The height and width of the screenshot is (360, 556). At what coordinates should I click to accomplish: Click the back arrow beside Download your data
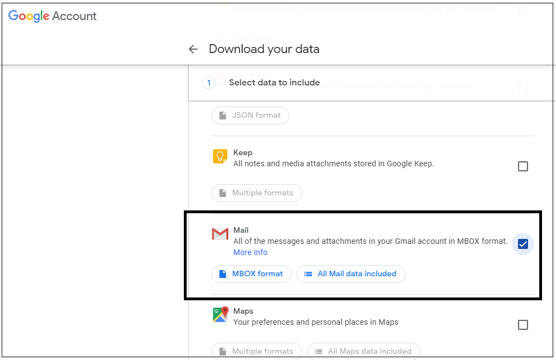coord(193,49)
